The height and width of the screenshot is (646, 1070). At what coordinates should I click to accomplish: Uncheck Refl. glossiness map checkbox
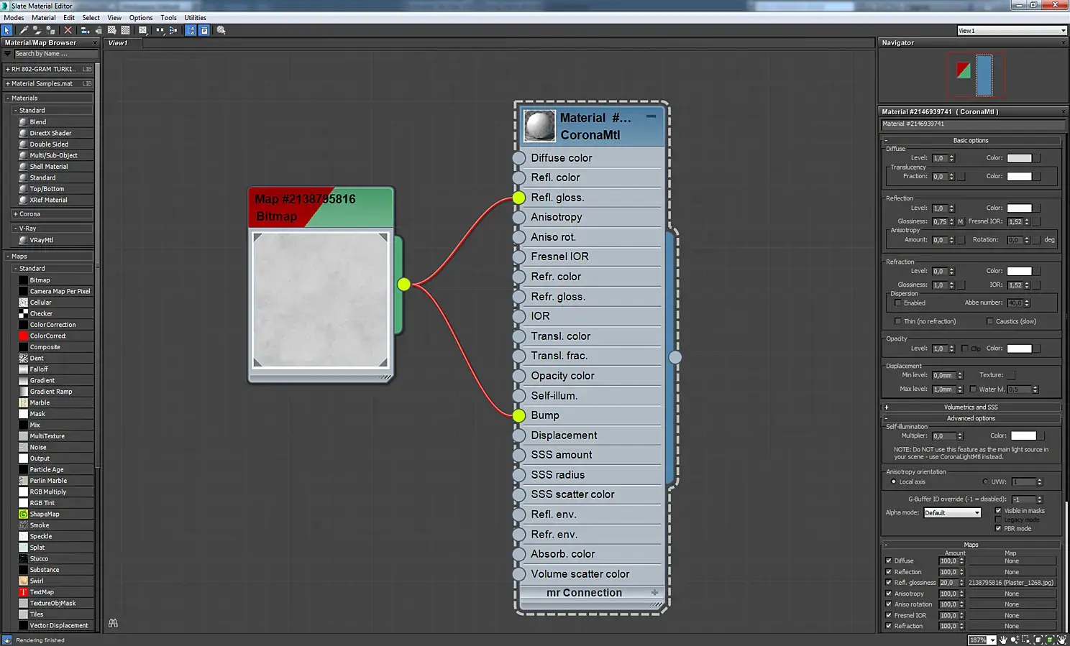[889, 583]
